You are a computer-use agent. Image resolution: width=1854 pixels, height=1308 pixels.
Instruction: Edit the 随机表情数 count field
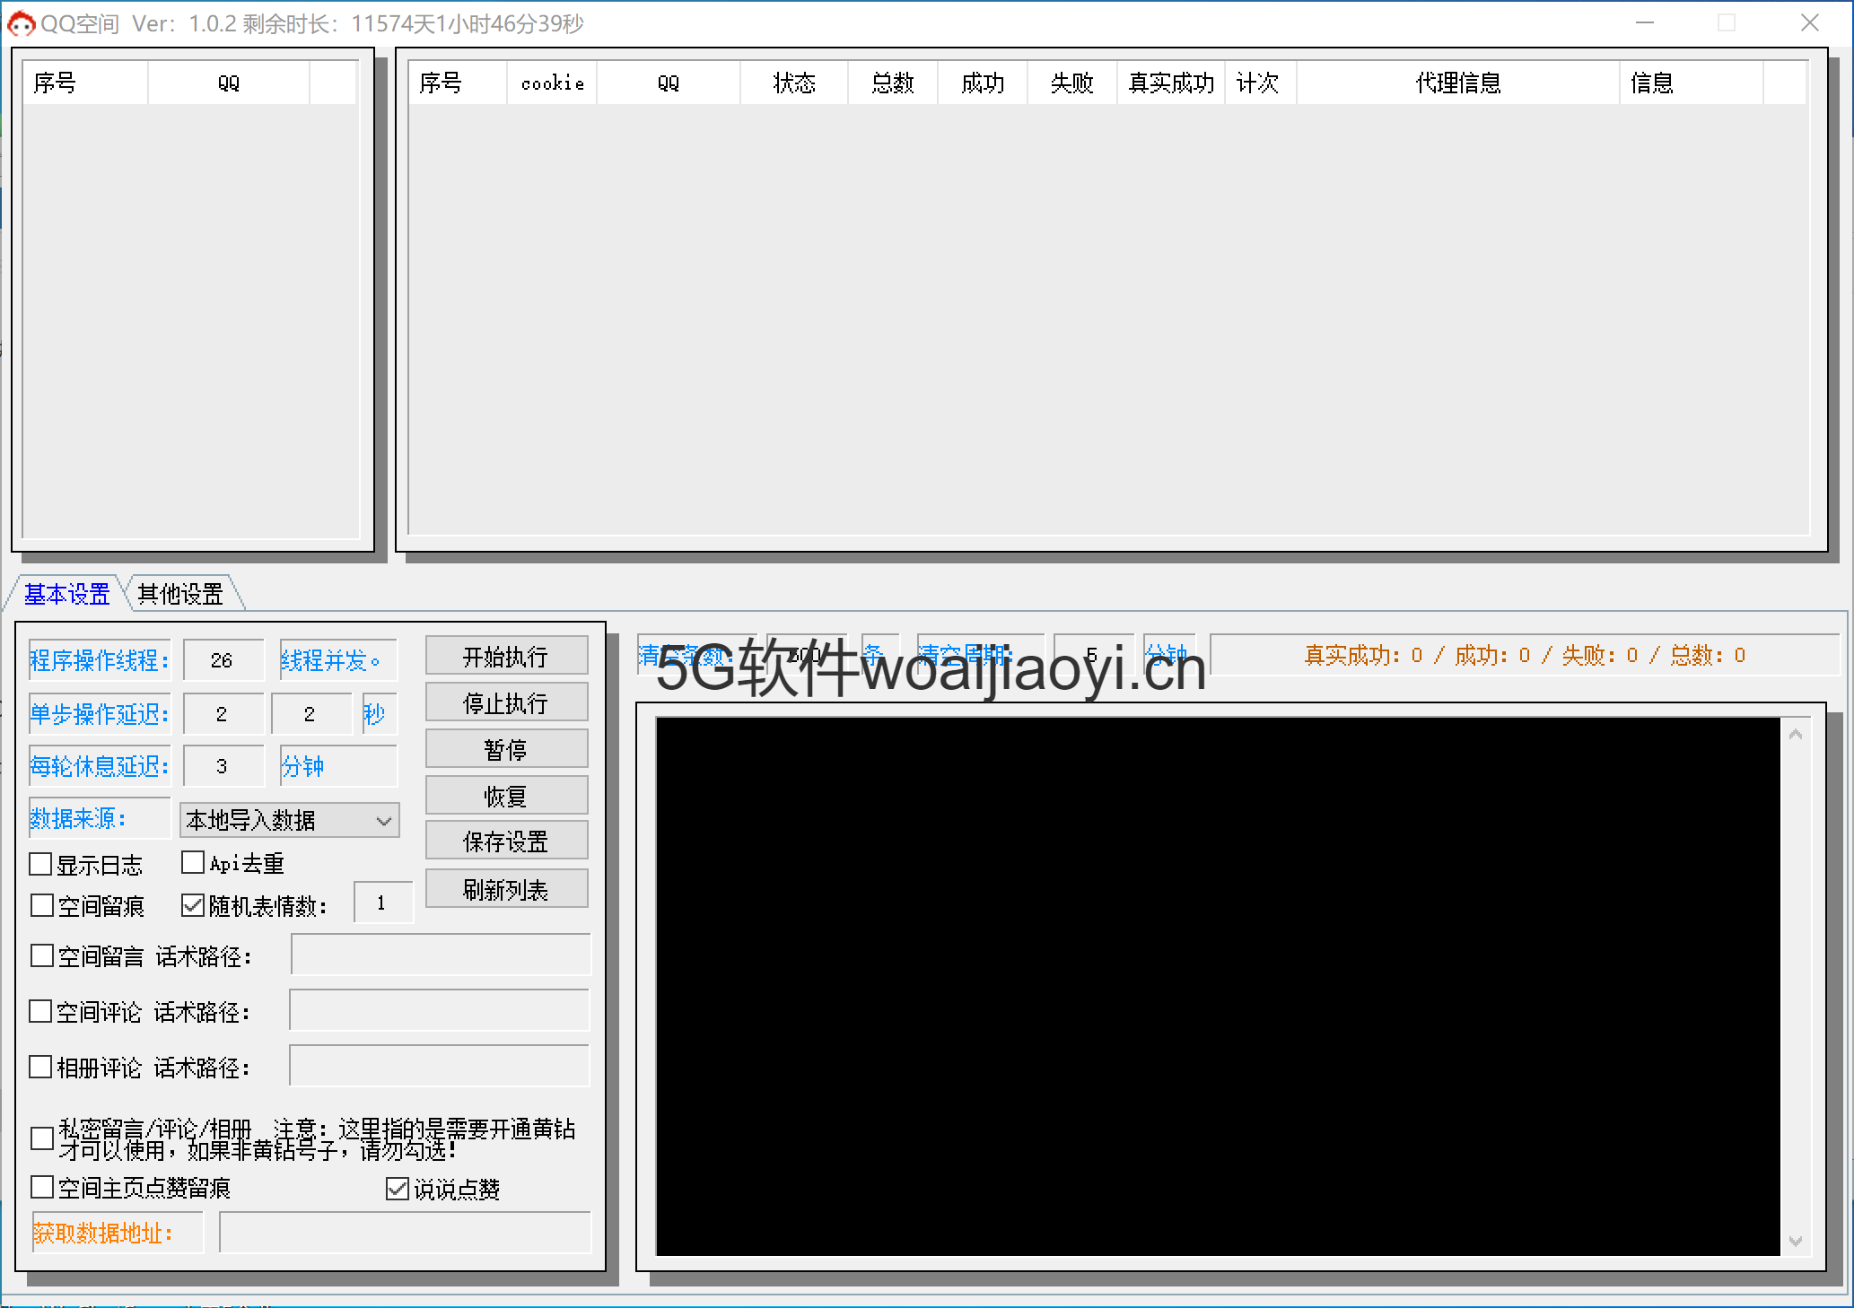click(383, 903)
